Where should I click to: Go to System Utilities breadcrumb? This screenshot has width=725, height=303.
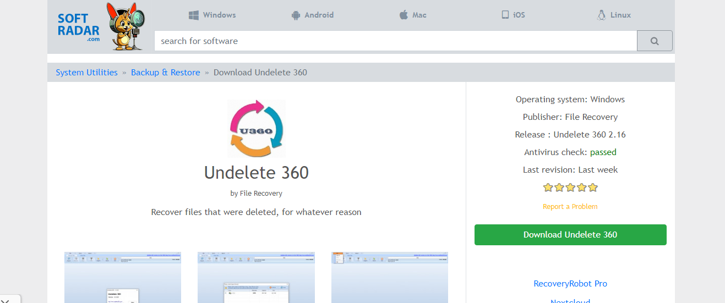(86, 73)
